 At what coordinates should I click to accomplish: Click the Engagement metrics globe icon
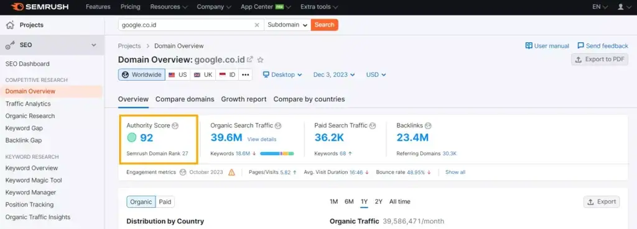(x=183, y=173)
